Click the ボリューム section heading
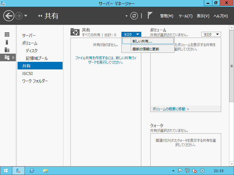234x175 pixels. (x=158, y=30)
